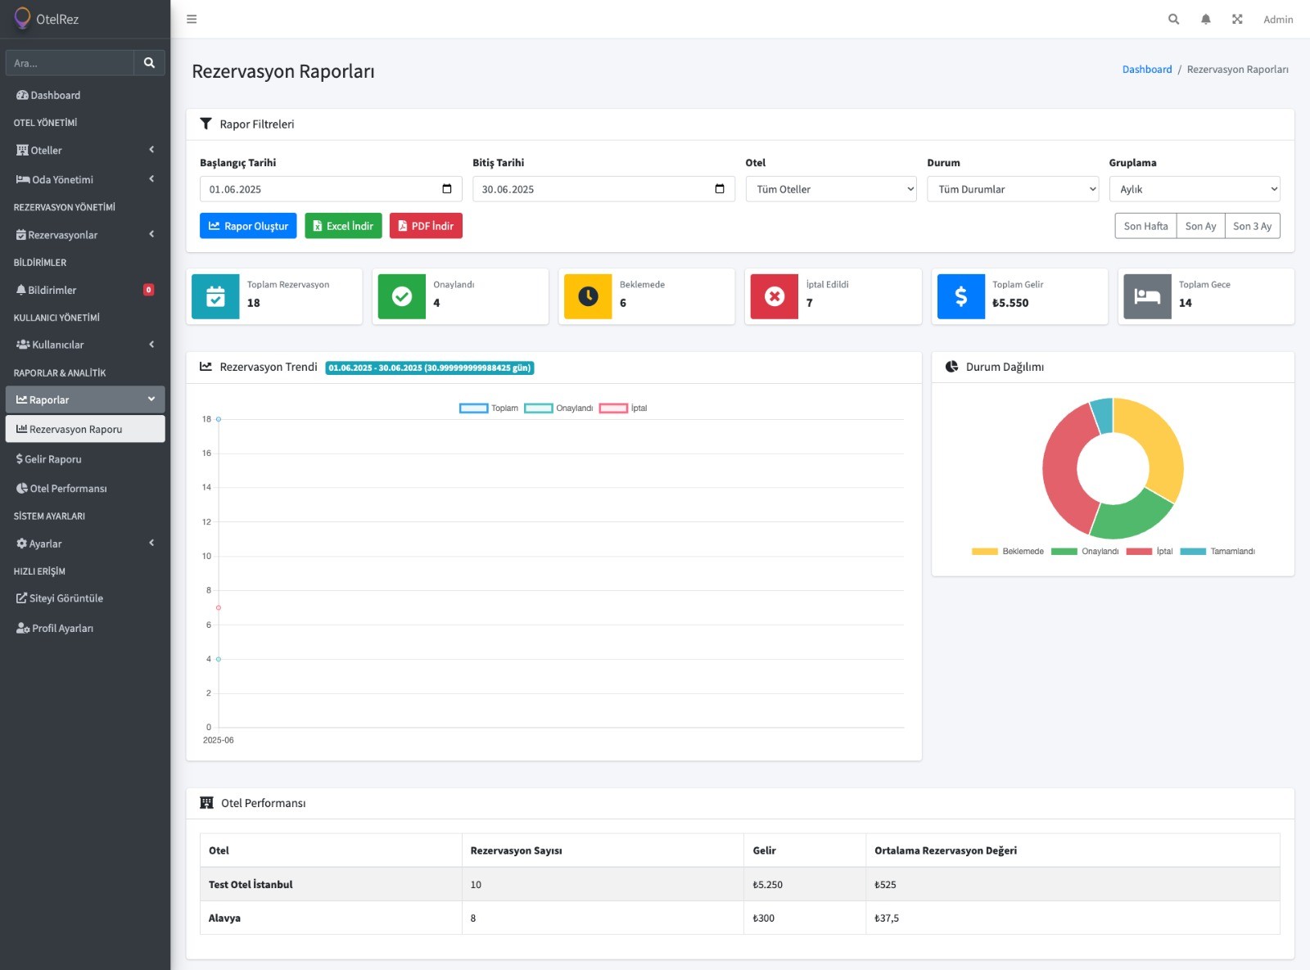Select Rezervasyon Raporu sidebar item
This screenshot has width=1310, height=970.
(85, 429)
